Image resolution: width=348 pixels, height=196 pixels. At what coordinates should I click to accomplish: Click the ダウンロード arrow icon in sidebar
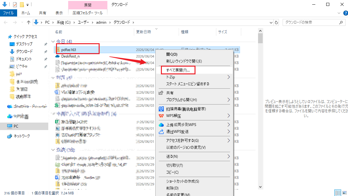[x=12, y=51]
